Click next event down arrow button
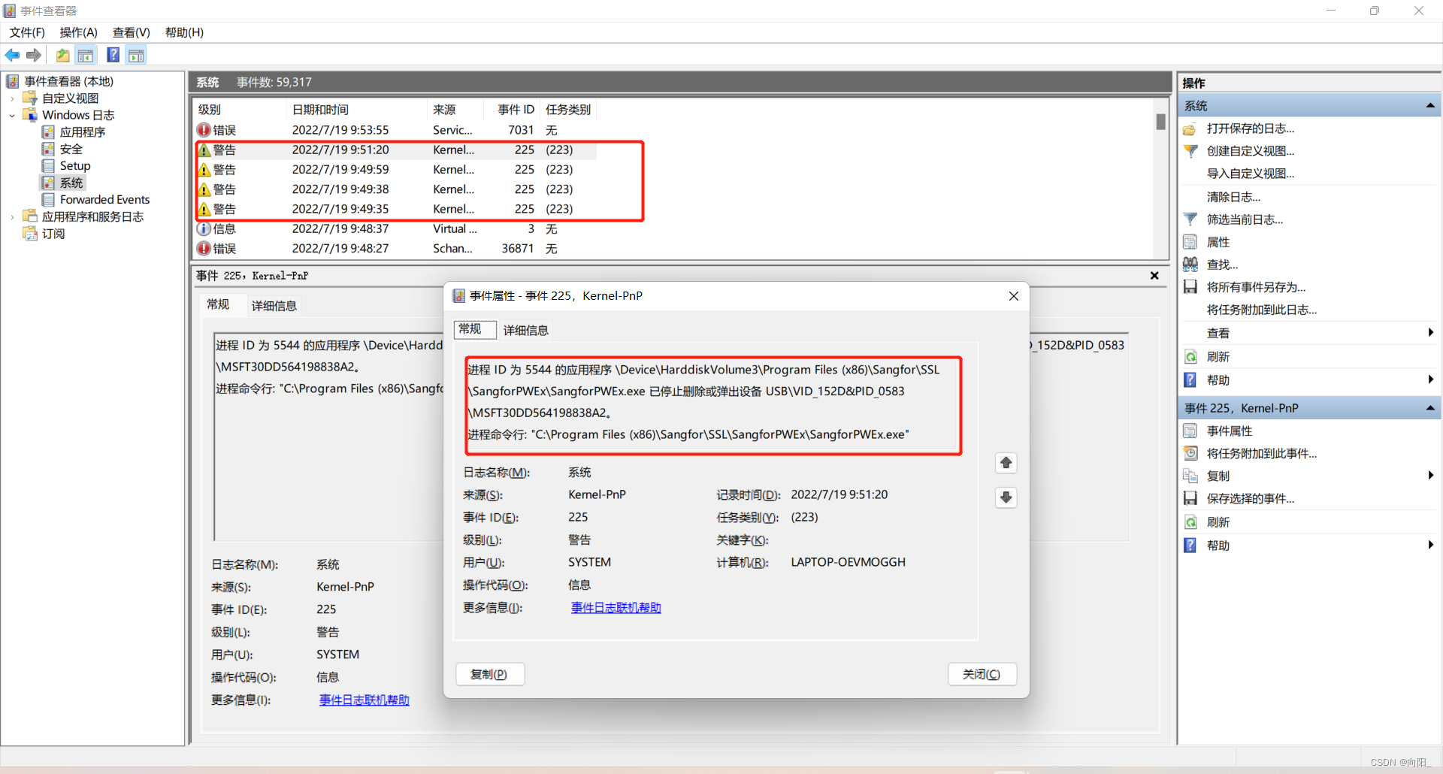Image resolution: width=1443 pixels, height=774 pixels. tap(1006, 497)
